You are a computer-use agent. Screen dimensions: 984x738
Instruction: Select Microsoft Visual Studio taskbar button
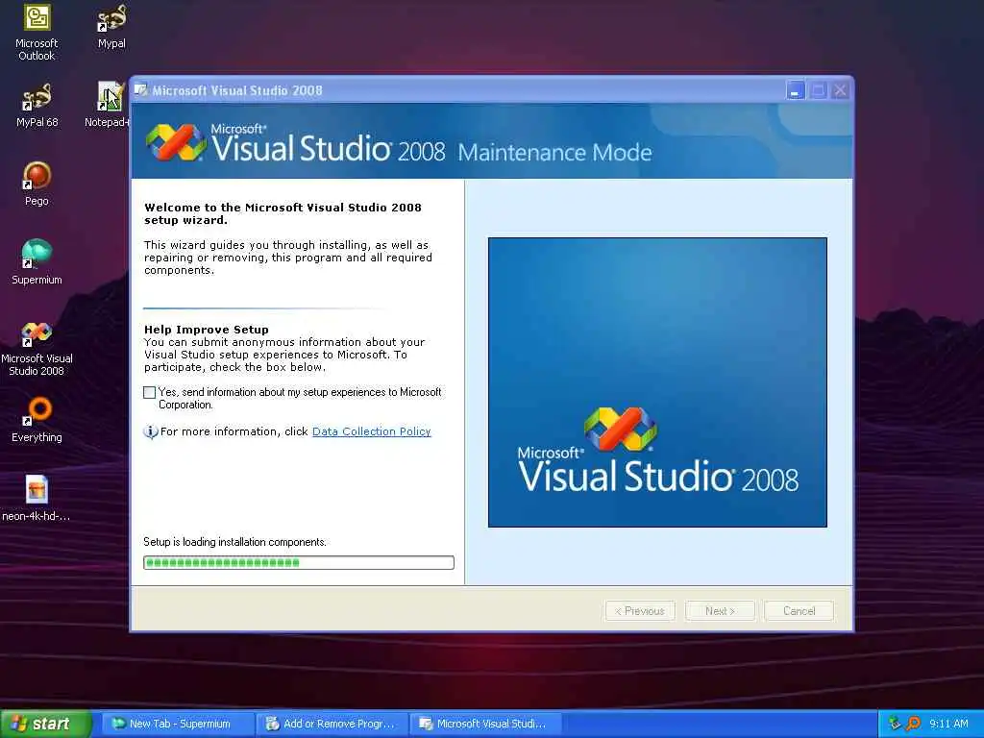485,724
